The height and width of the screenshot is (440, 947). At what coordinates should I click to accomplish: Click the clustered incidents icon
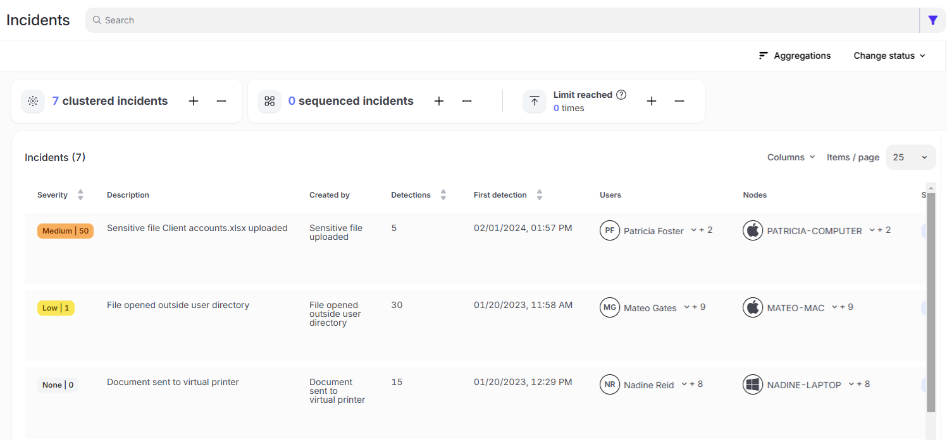click(33, 101)
